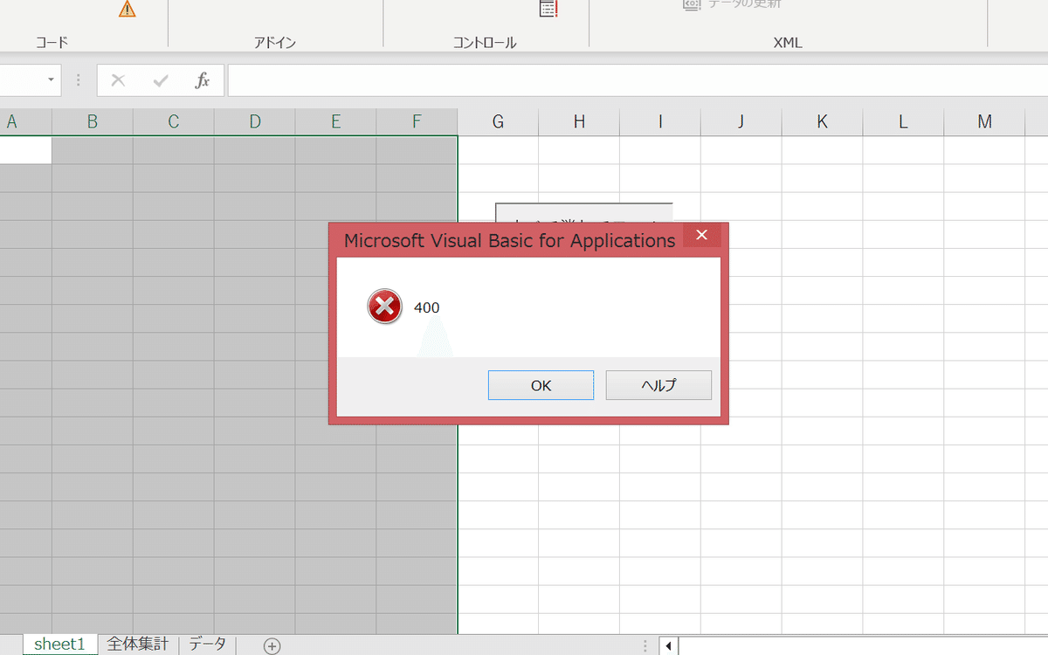Viewport: 1048px width, 655px height.
Task: Select column I header
Action: coord(660,122)
